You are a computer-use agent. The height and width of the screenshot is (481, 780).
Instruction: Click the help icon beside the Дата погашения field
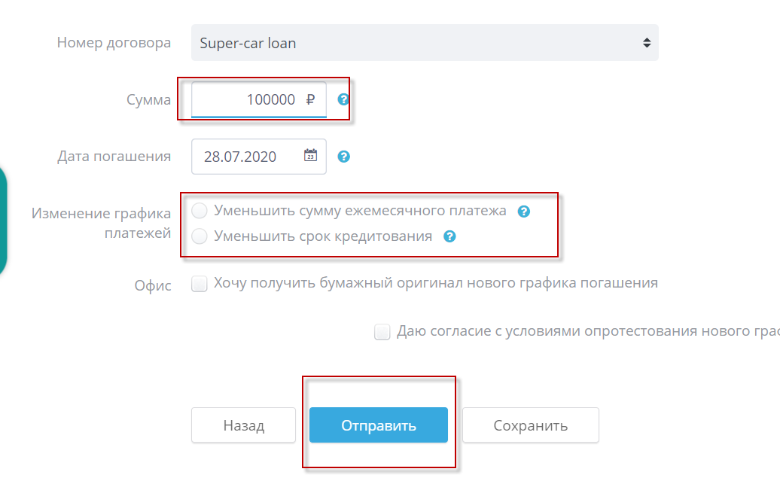(343, 157)
